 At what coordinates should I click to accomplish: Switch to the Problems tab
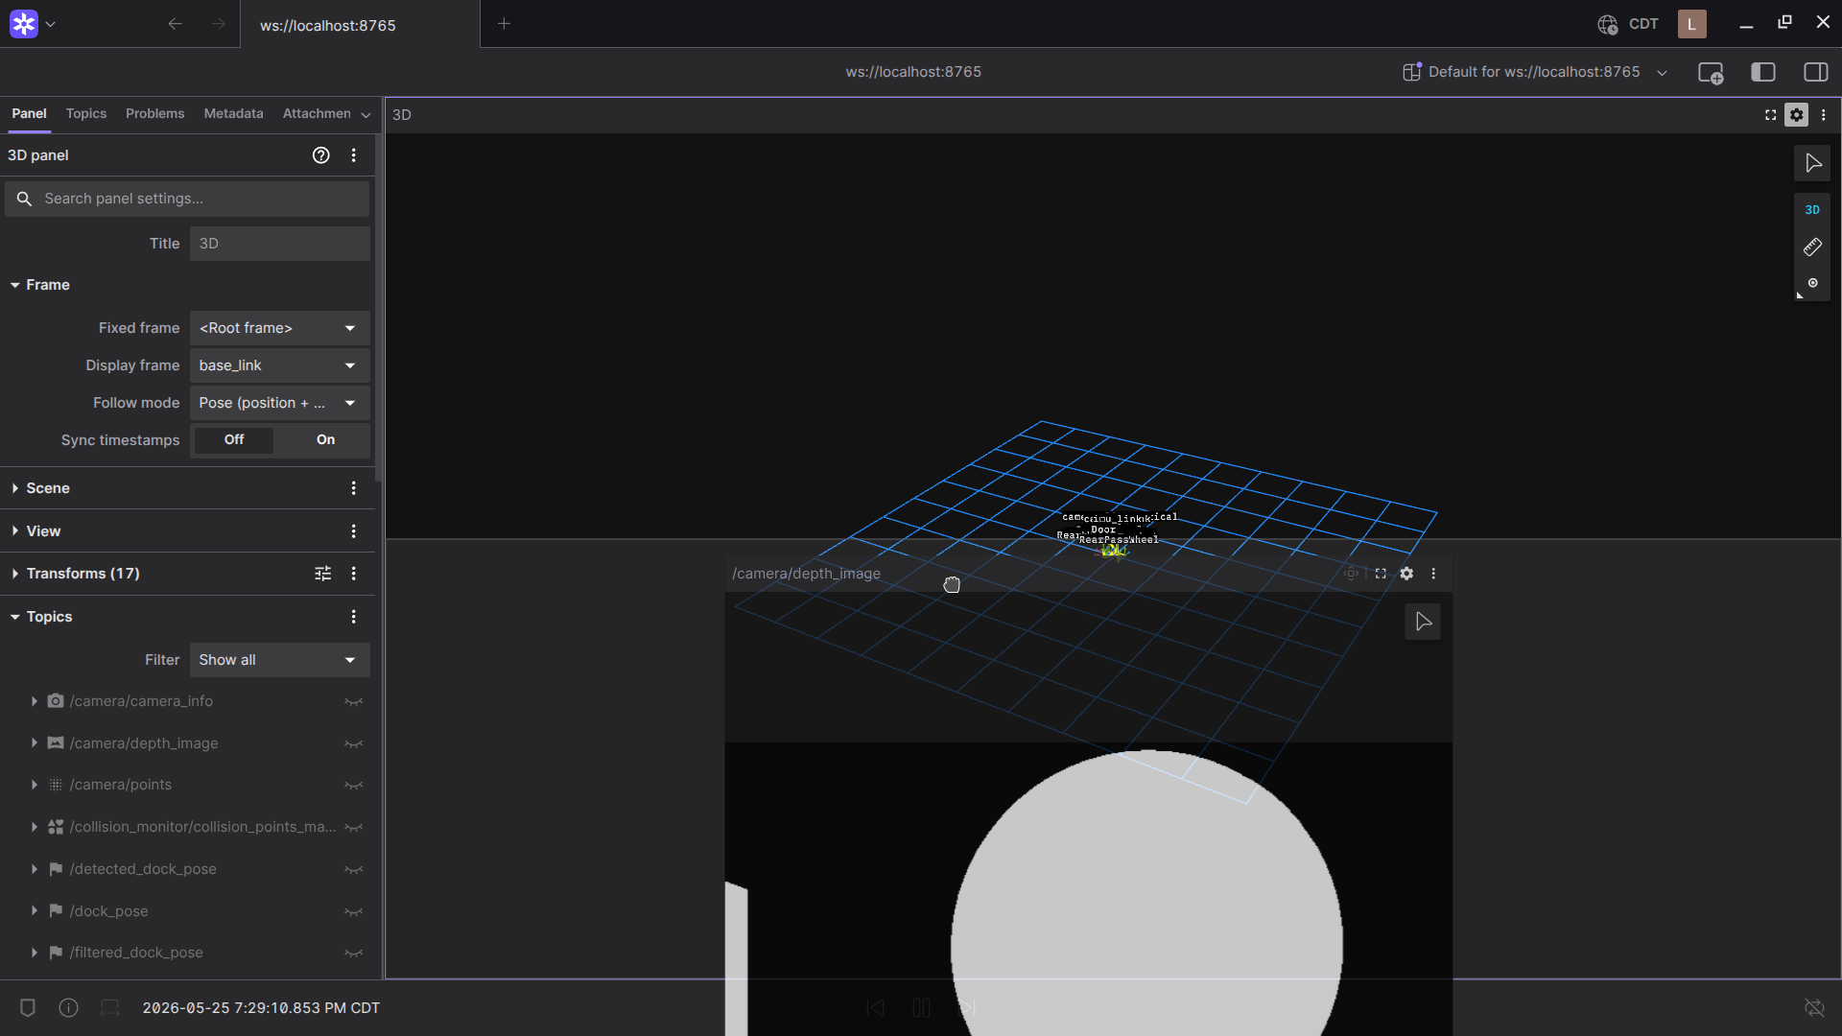tap(154, 113)
